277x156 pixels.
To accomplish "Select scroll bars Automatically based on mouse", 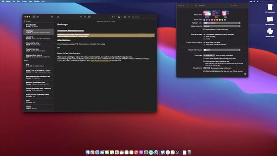I will [204, 35].
